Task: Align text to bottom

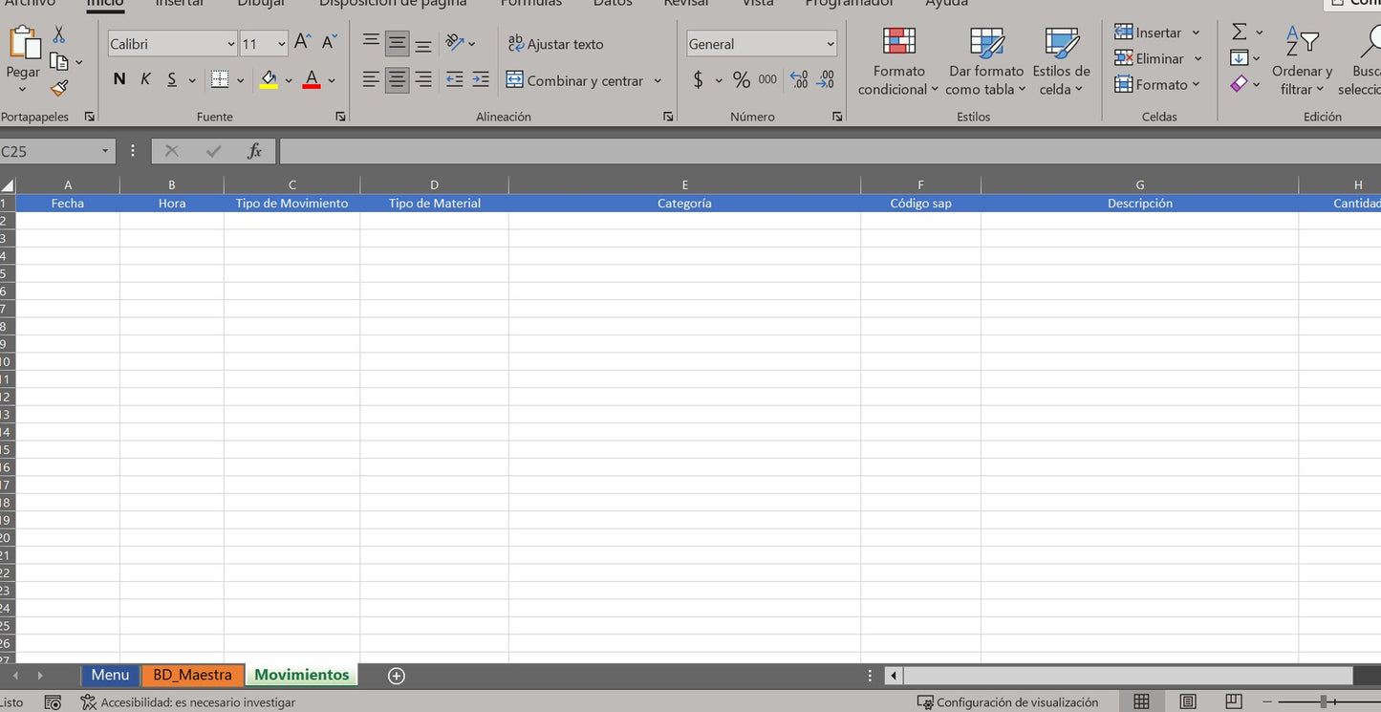Action: (423, 43)
